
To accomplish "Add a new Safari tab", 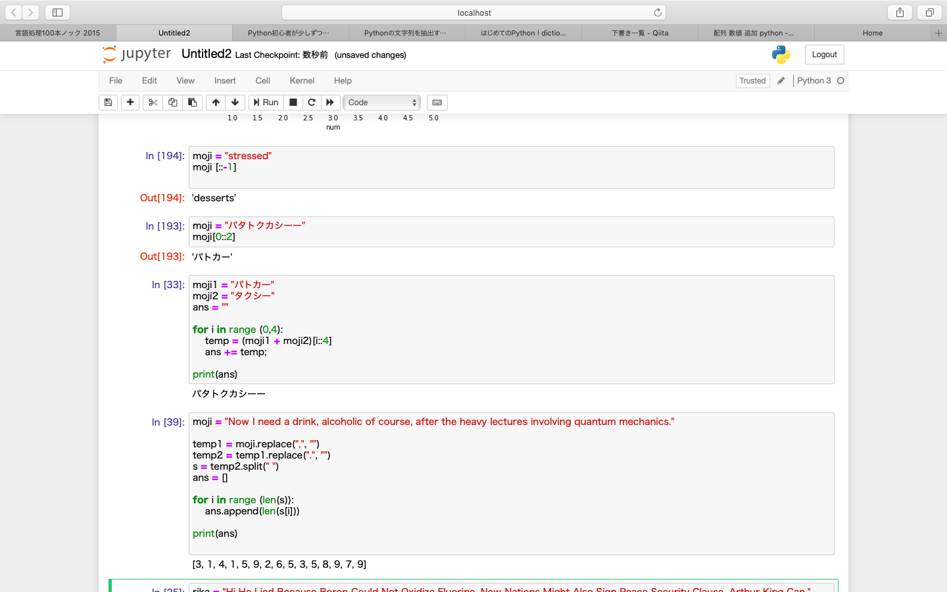I will pyautogui.click(x=938, y=33).
